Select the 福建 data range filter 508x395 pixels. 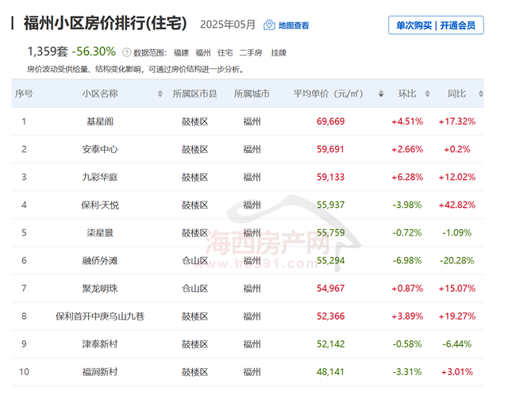point(181,52)
